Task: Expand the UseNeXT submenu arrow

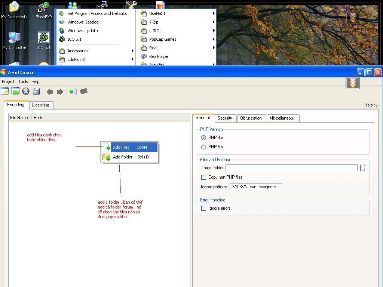Action: [214, 13]
